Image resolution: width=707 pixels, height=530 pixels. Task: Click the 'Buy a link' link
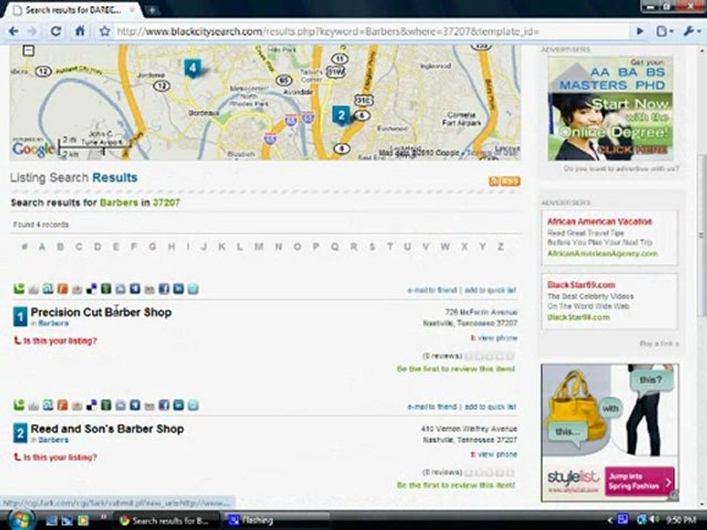[x=658, y=344]
